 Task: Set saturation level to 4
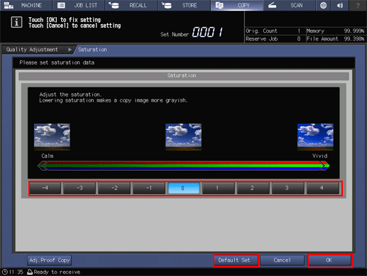(323, 188)
